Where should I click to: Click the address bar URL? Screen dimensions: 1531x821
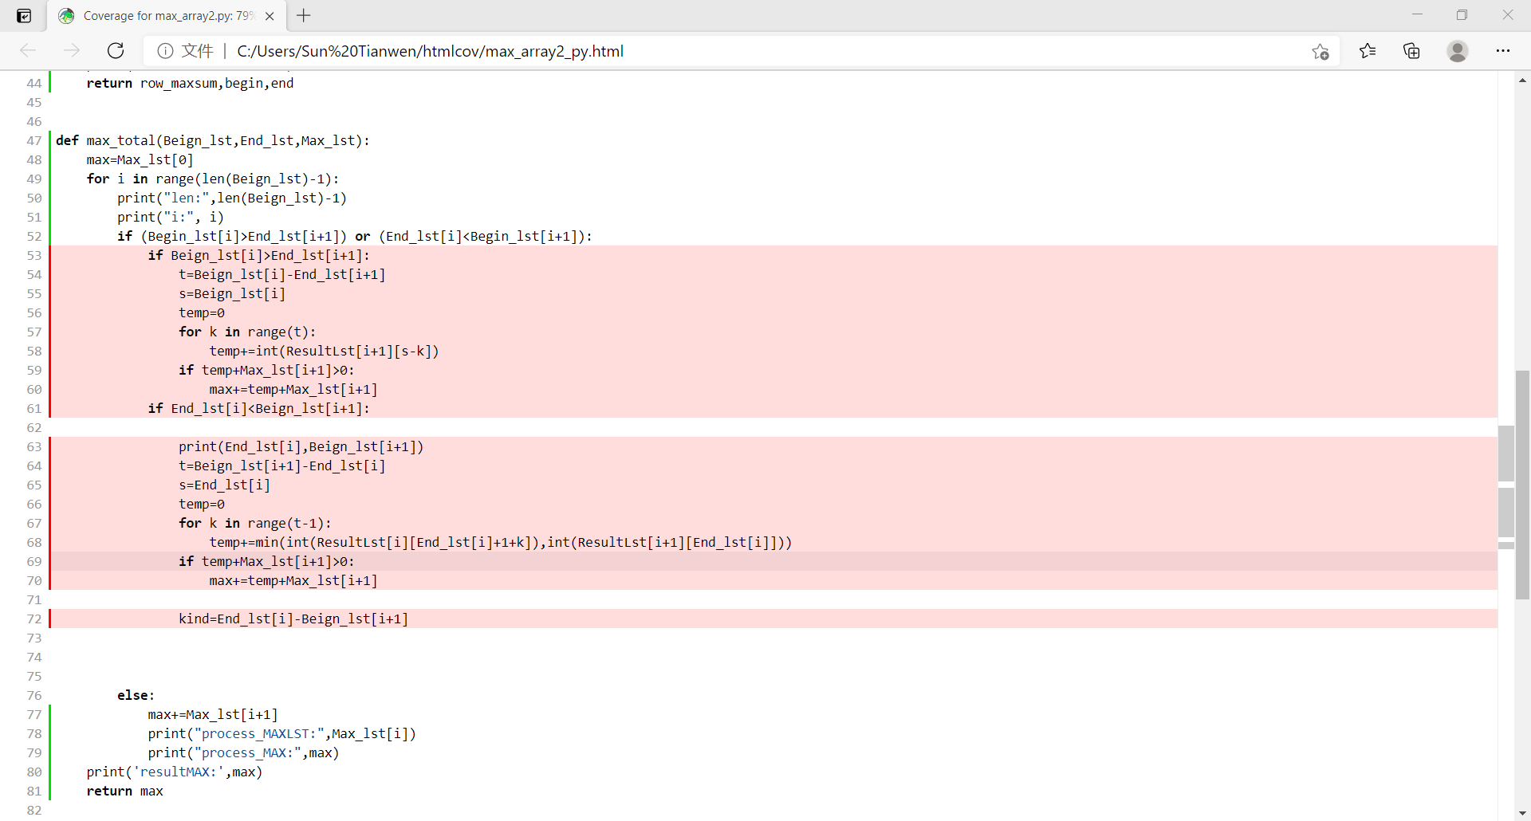(431, 51)
